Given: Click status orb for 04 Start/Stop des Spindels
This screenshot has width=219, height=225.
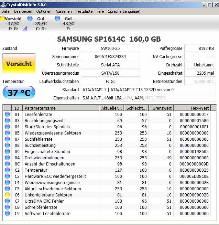Looking at the screenshot, I should (7, 127).
